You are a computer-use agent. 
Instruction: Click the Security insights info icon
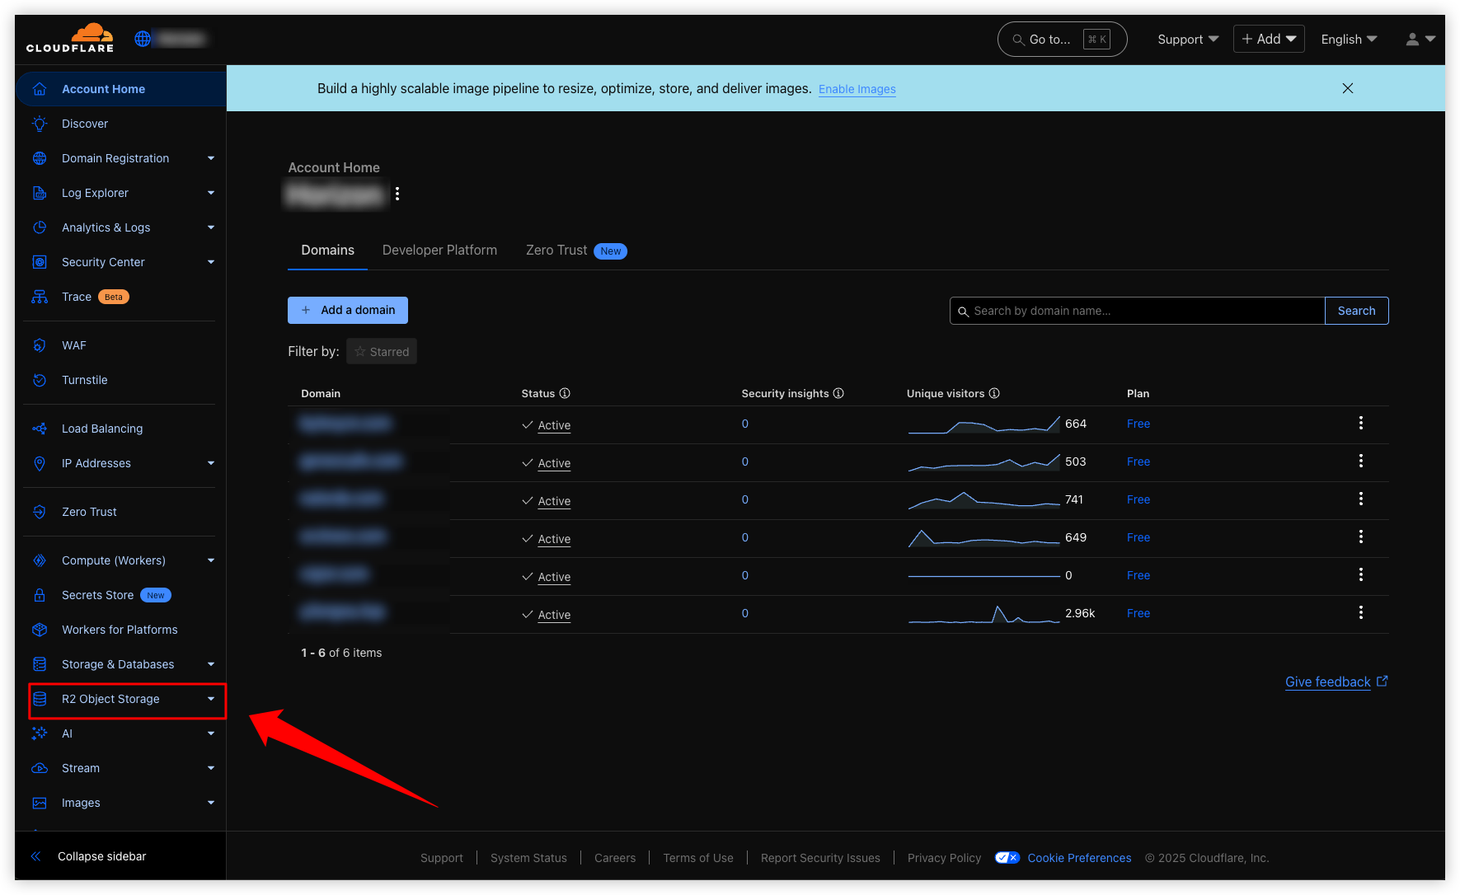tap(838, 393)
